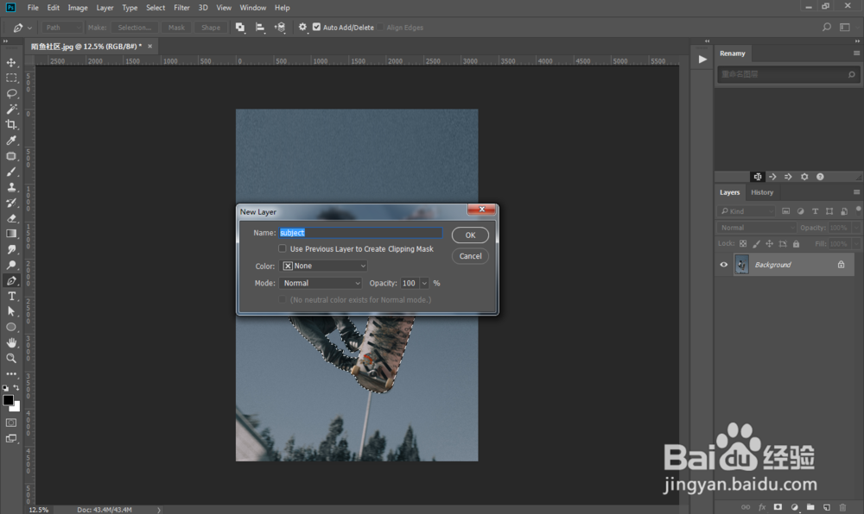Open Path tool mode dropdown

pos(61,28)
